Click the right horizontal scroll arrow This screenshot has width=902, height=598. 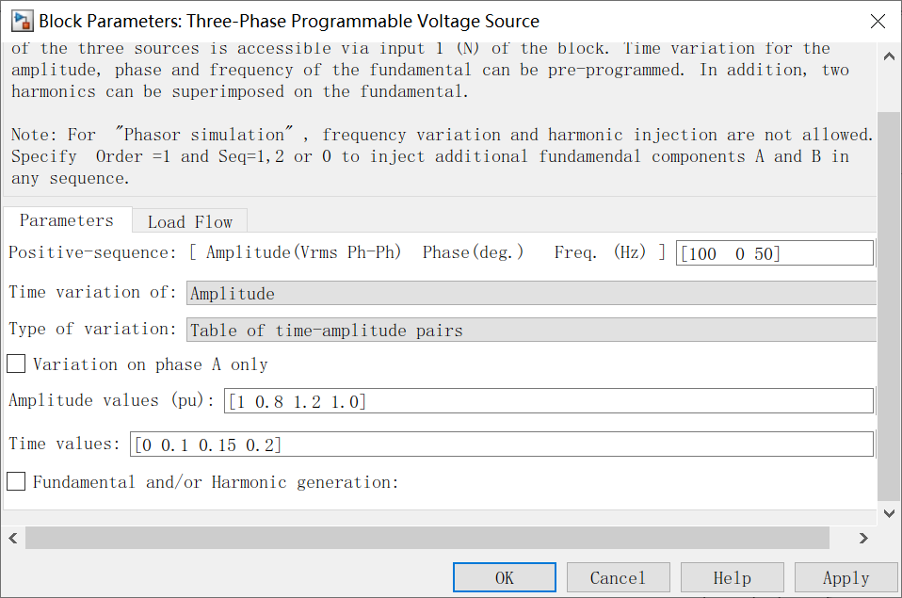pyautogui.click(x=863, y=538)
